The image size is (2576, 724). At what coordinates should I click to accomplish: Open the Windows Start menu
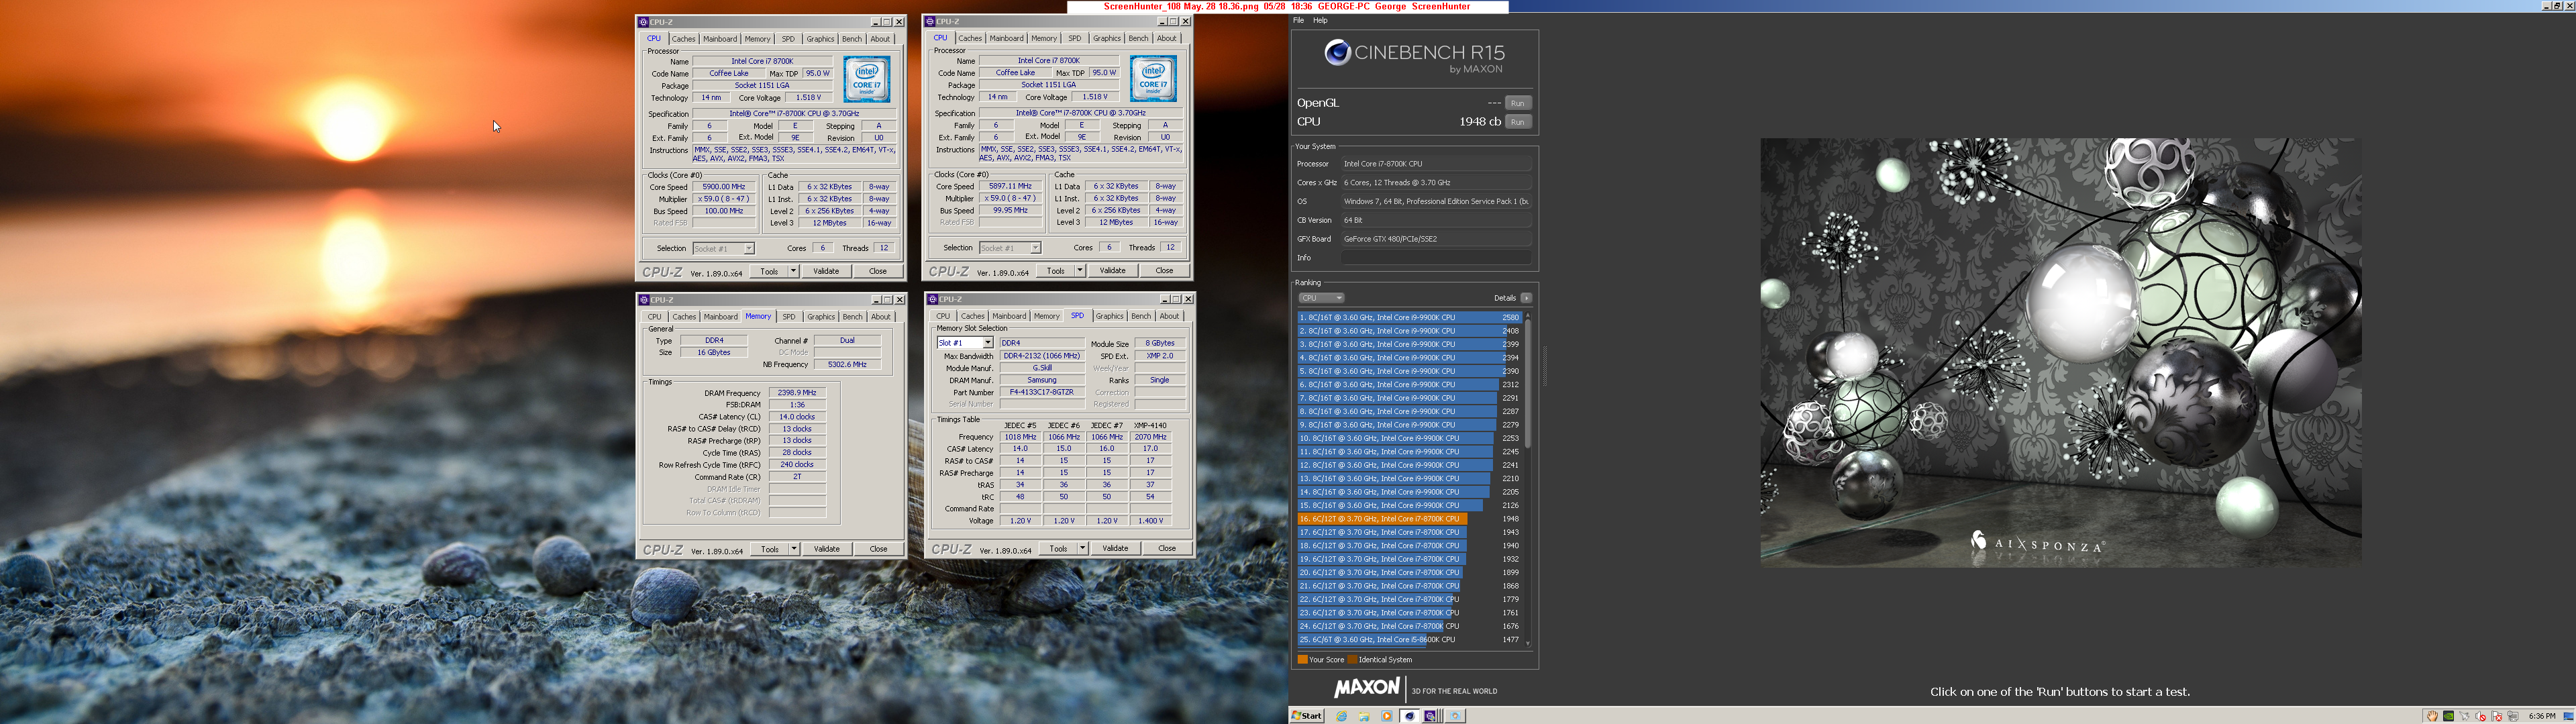1307,716
